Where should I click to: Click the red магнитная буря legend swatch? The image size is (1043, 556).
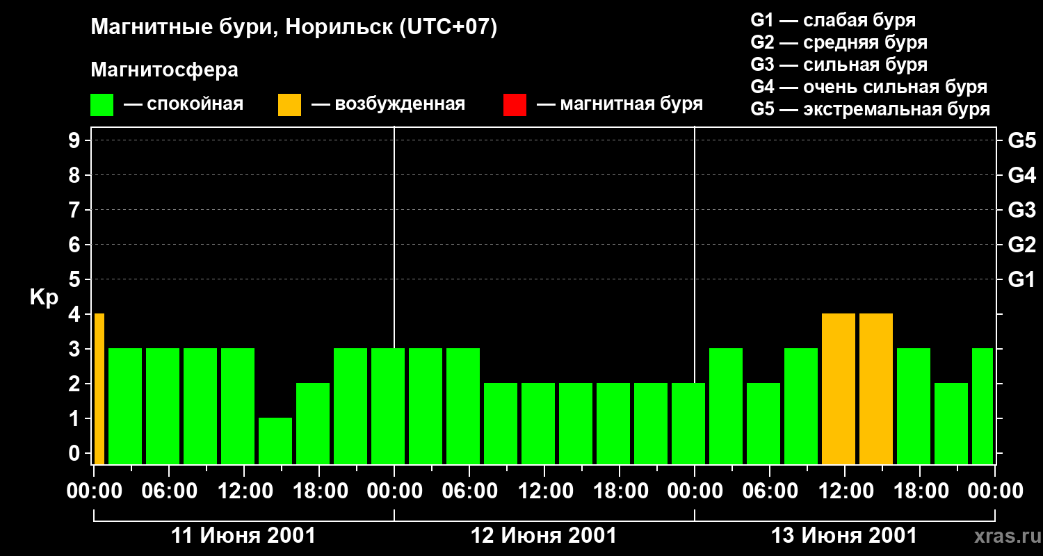(515, 105)
